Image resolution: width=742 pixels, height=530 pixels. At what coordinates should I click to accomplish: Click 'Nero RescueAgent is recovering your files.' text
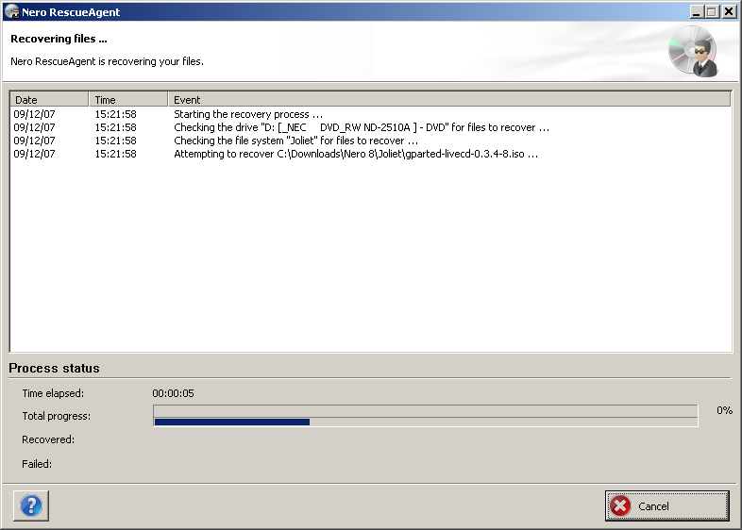(107, 61)
